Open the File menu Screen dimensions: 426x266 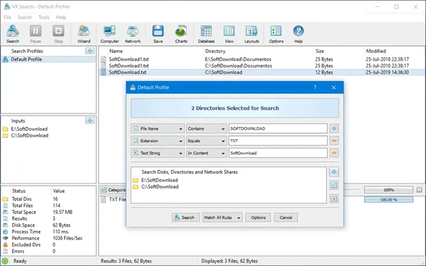7,17
